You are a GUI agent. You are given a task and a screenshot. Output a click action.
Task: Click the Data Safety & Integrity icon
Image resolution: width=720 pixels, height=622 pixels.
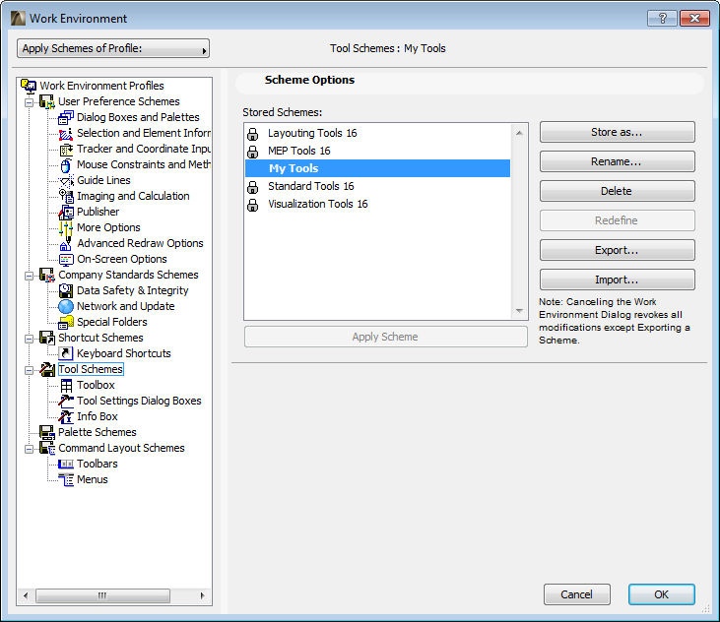pyautogui.click(x=66, y=290)
